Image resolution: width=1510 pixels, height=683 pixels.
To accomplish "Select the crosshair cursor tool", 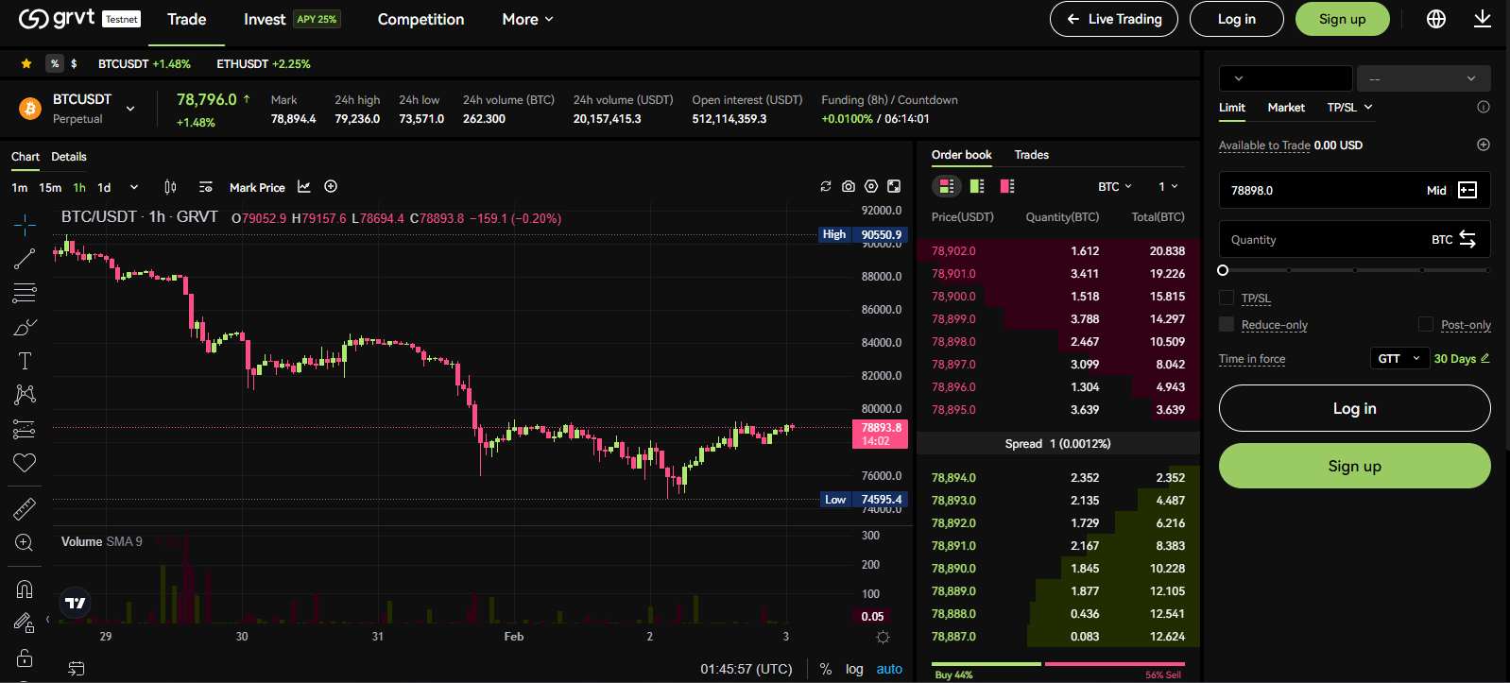I will click(x=25, y=224).
